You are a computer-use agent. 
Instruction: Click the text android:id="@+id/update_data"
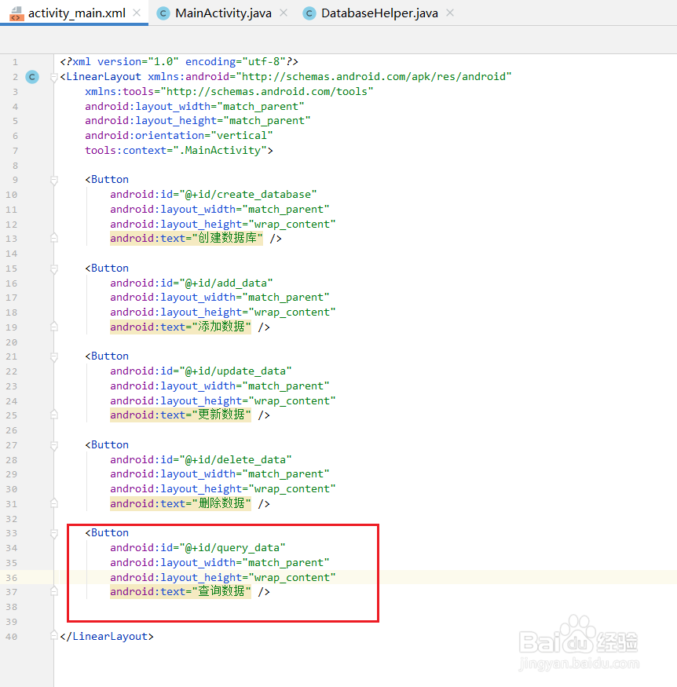[201, 371]
